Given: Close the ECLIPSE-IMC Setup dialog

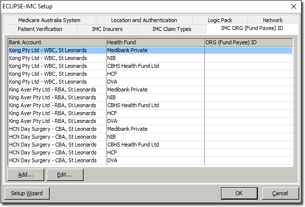Looking at the screenshot, I should [294, 6].
